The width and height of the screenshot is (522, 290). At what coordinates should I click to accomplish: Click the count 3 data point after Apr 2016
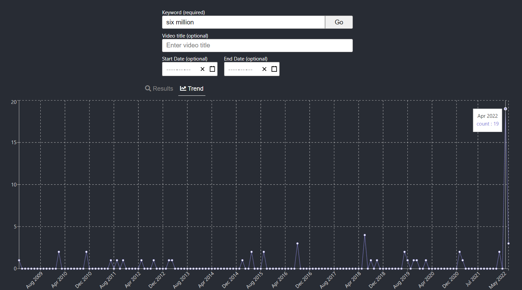pos(297,244)
